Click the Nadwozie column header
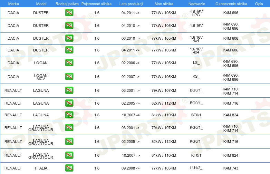This screenshot has height=174, width=270. 197,4
